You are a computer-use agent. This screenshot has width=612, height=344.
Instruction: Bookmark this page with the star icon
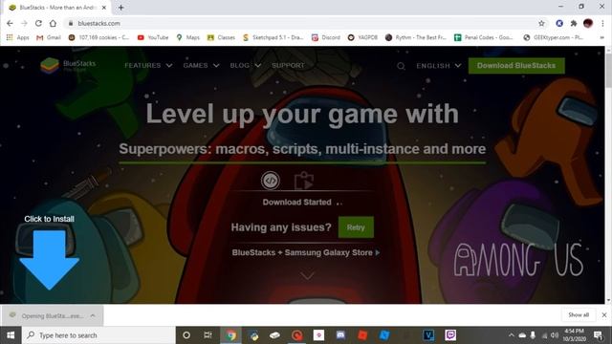tap(541, 23)
